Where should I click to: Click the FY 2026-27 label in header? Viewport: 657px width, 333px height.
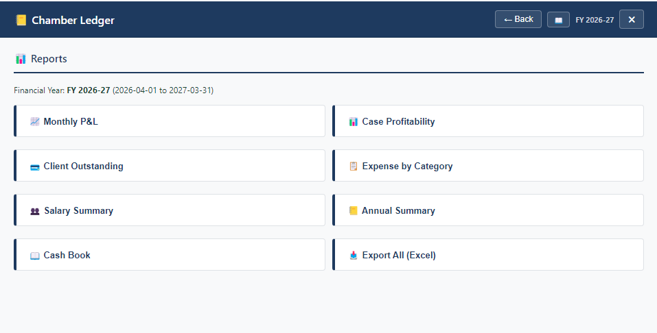click(x=595, y=20)
